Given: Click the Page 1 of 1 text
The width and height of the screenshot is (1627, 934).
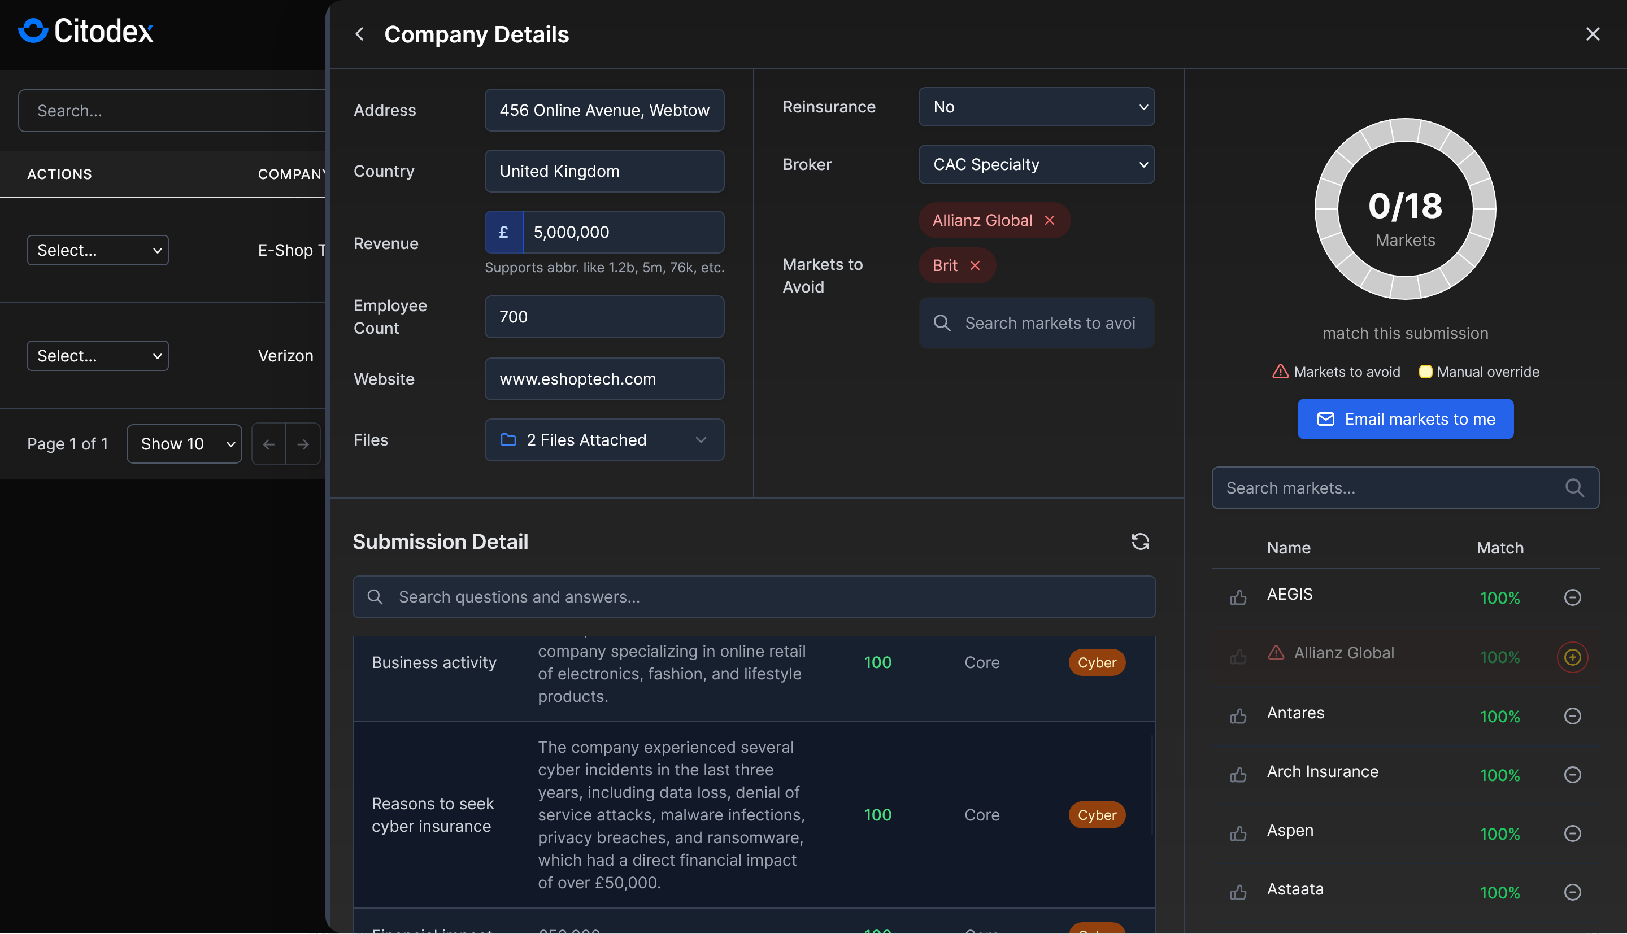Looking at the screenshot, I should click(67, 444).
